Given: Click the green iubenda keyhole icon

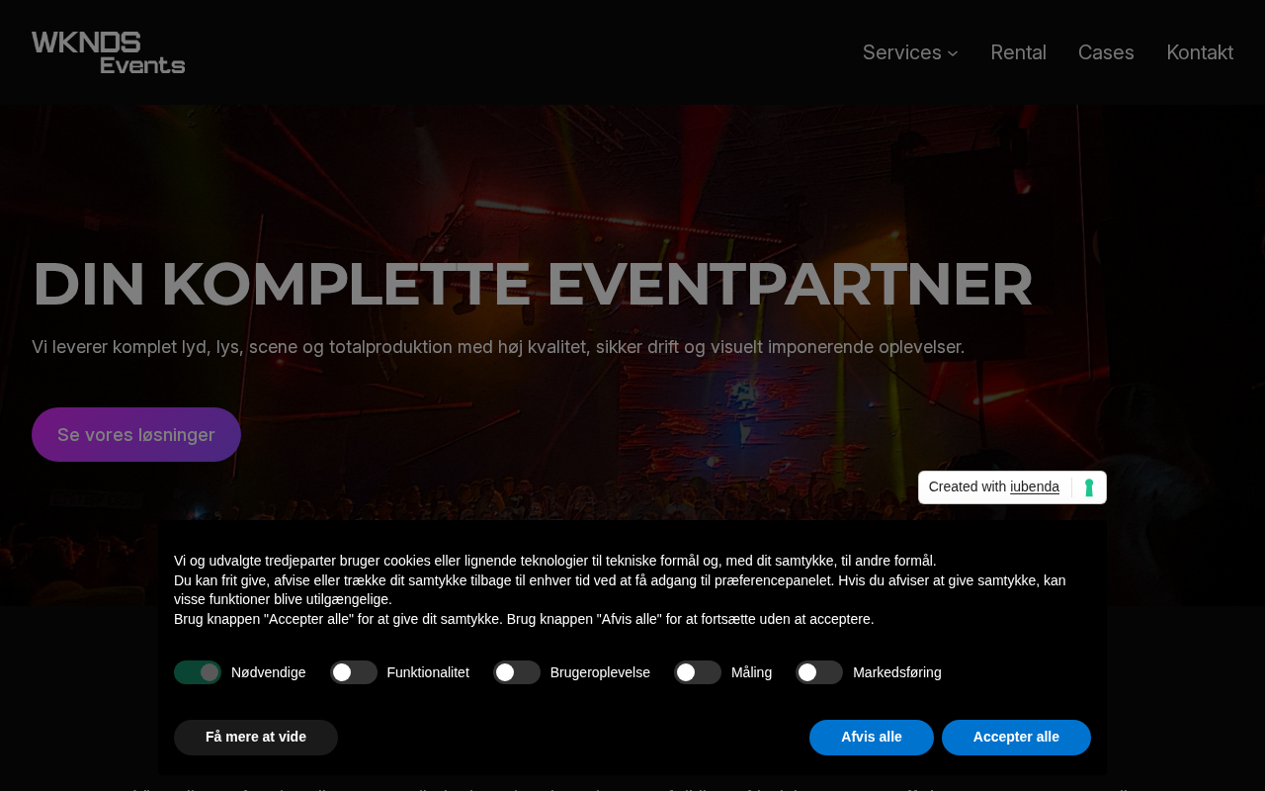Looking at the screenshot, I should 1089,487.
